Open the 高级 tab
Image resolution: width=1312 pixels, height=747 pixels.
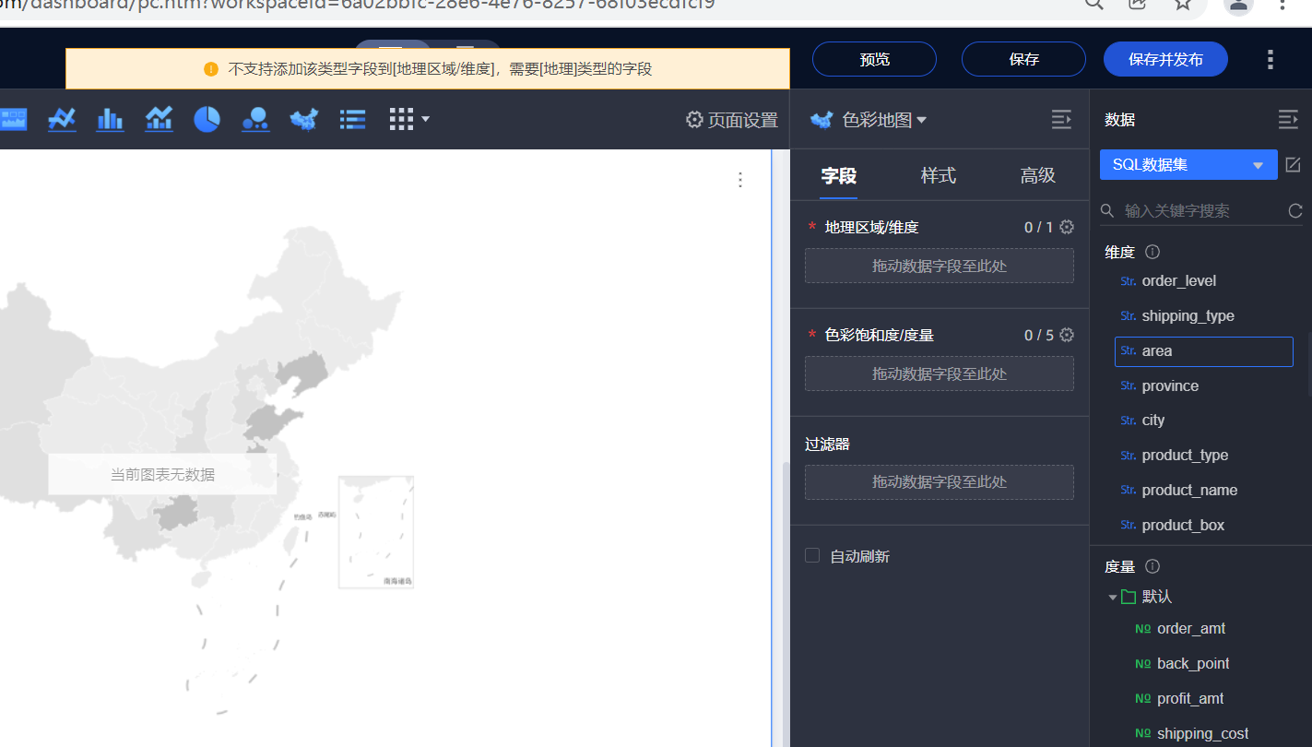pos(1037,175)
